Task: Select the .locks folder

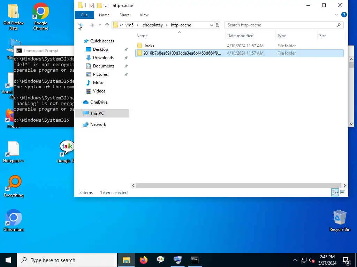Action: point(149,46)
